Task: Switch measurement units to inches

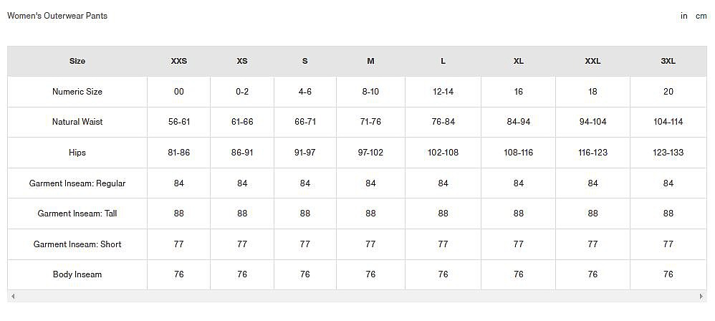Action: tap(684, 16)
